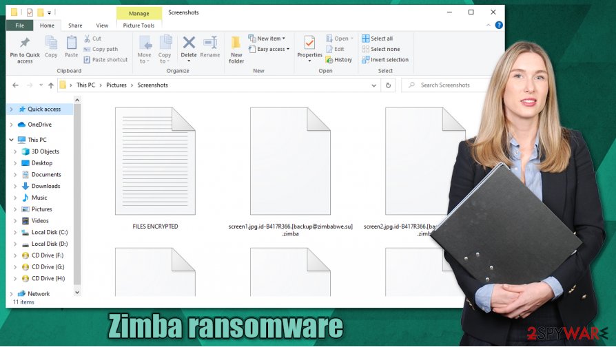Click the Paste ribbon icon
Viewport: 616px width, 347px height.
pyautogui.click(x=72, y=47)
